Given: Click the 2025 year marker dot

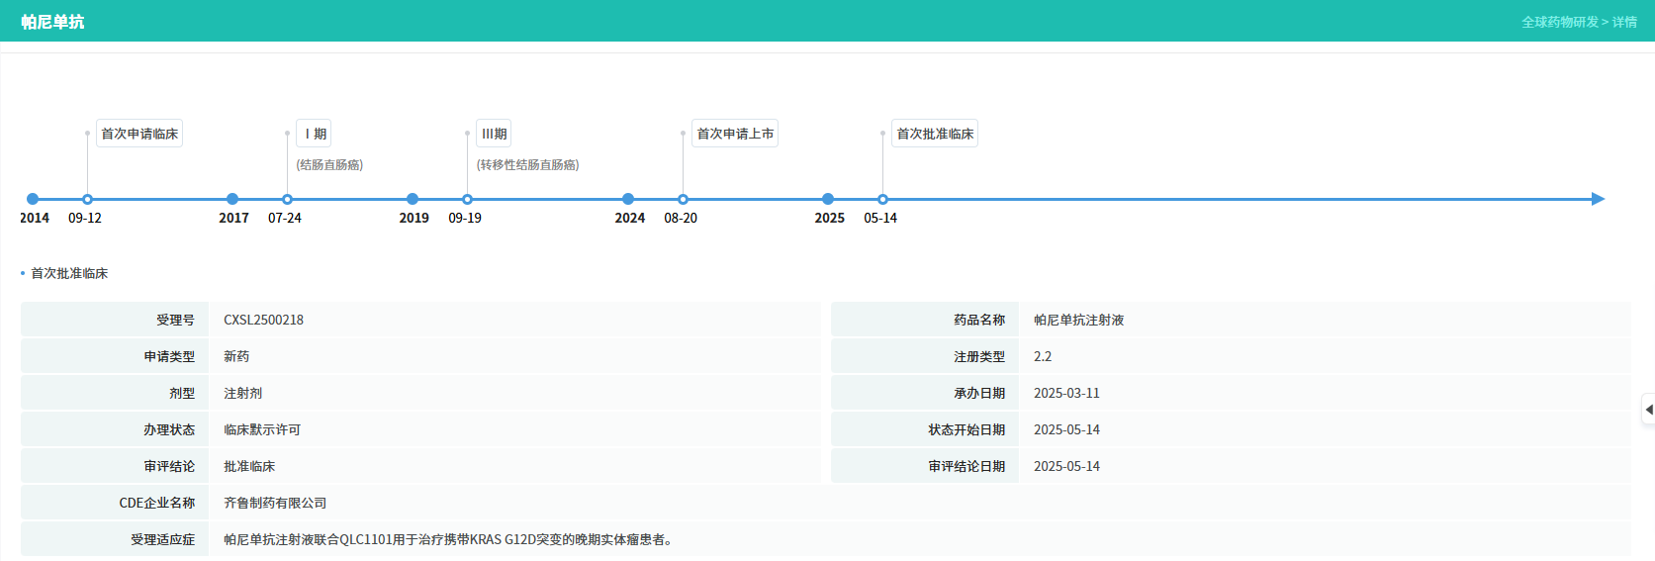Looking at the screenshot, I should coord(828,199).
